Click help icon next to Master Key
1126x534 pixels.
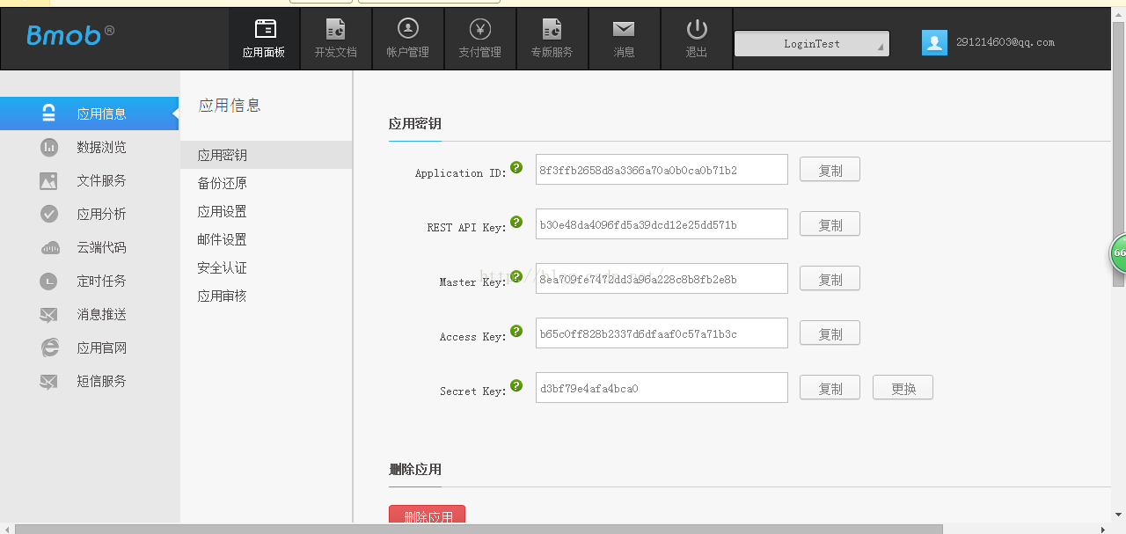click(516, 276)
